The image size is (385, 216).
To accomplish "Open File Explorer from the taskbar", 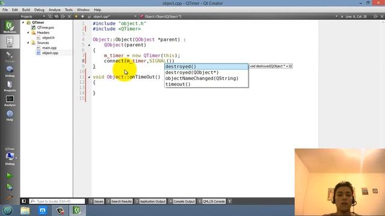I will tap(25, 211).
